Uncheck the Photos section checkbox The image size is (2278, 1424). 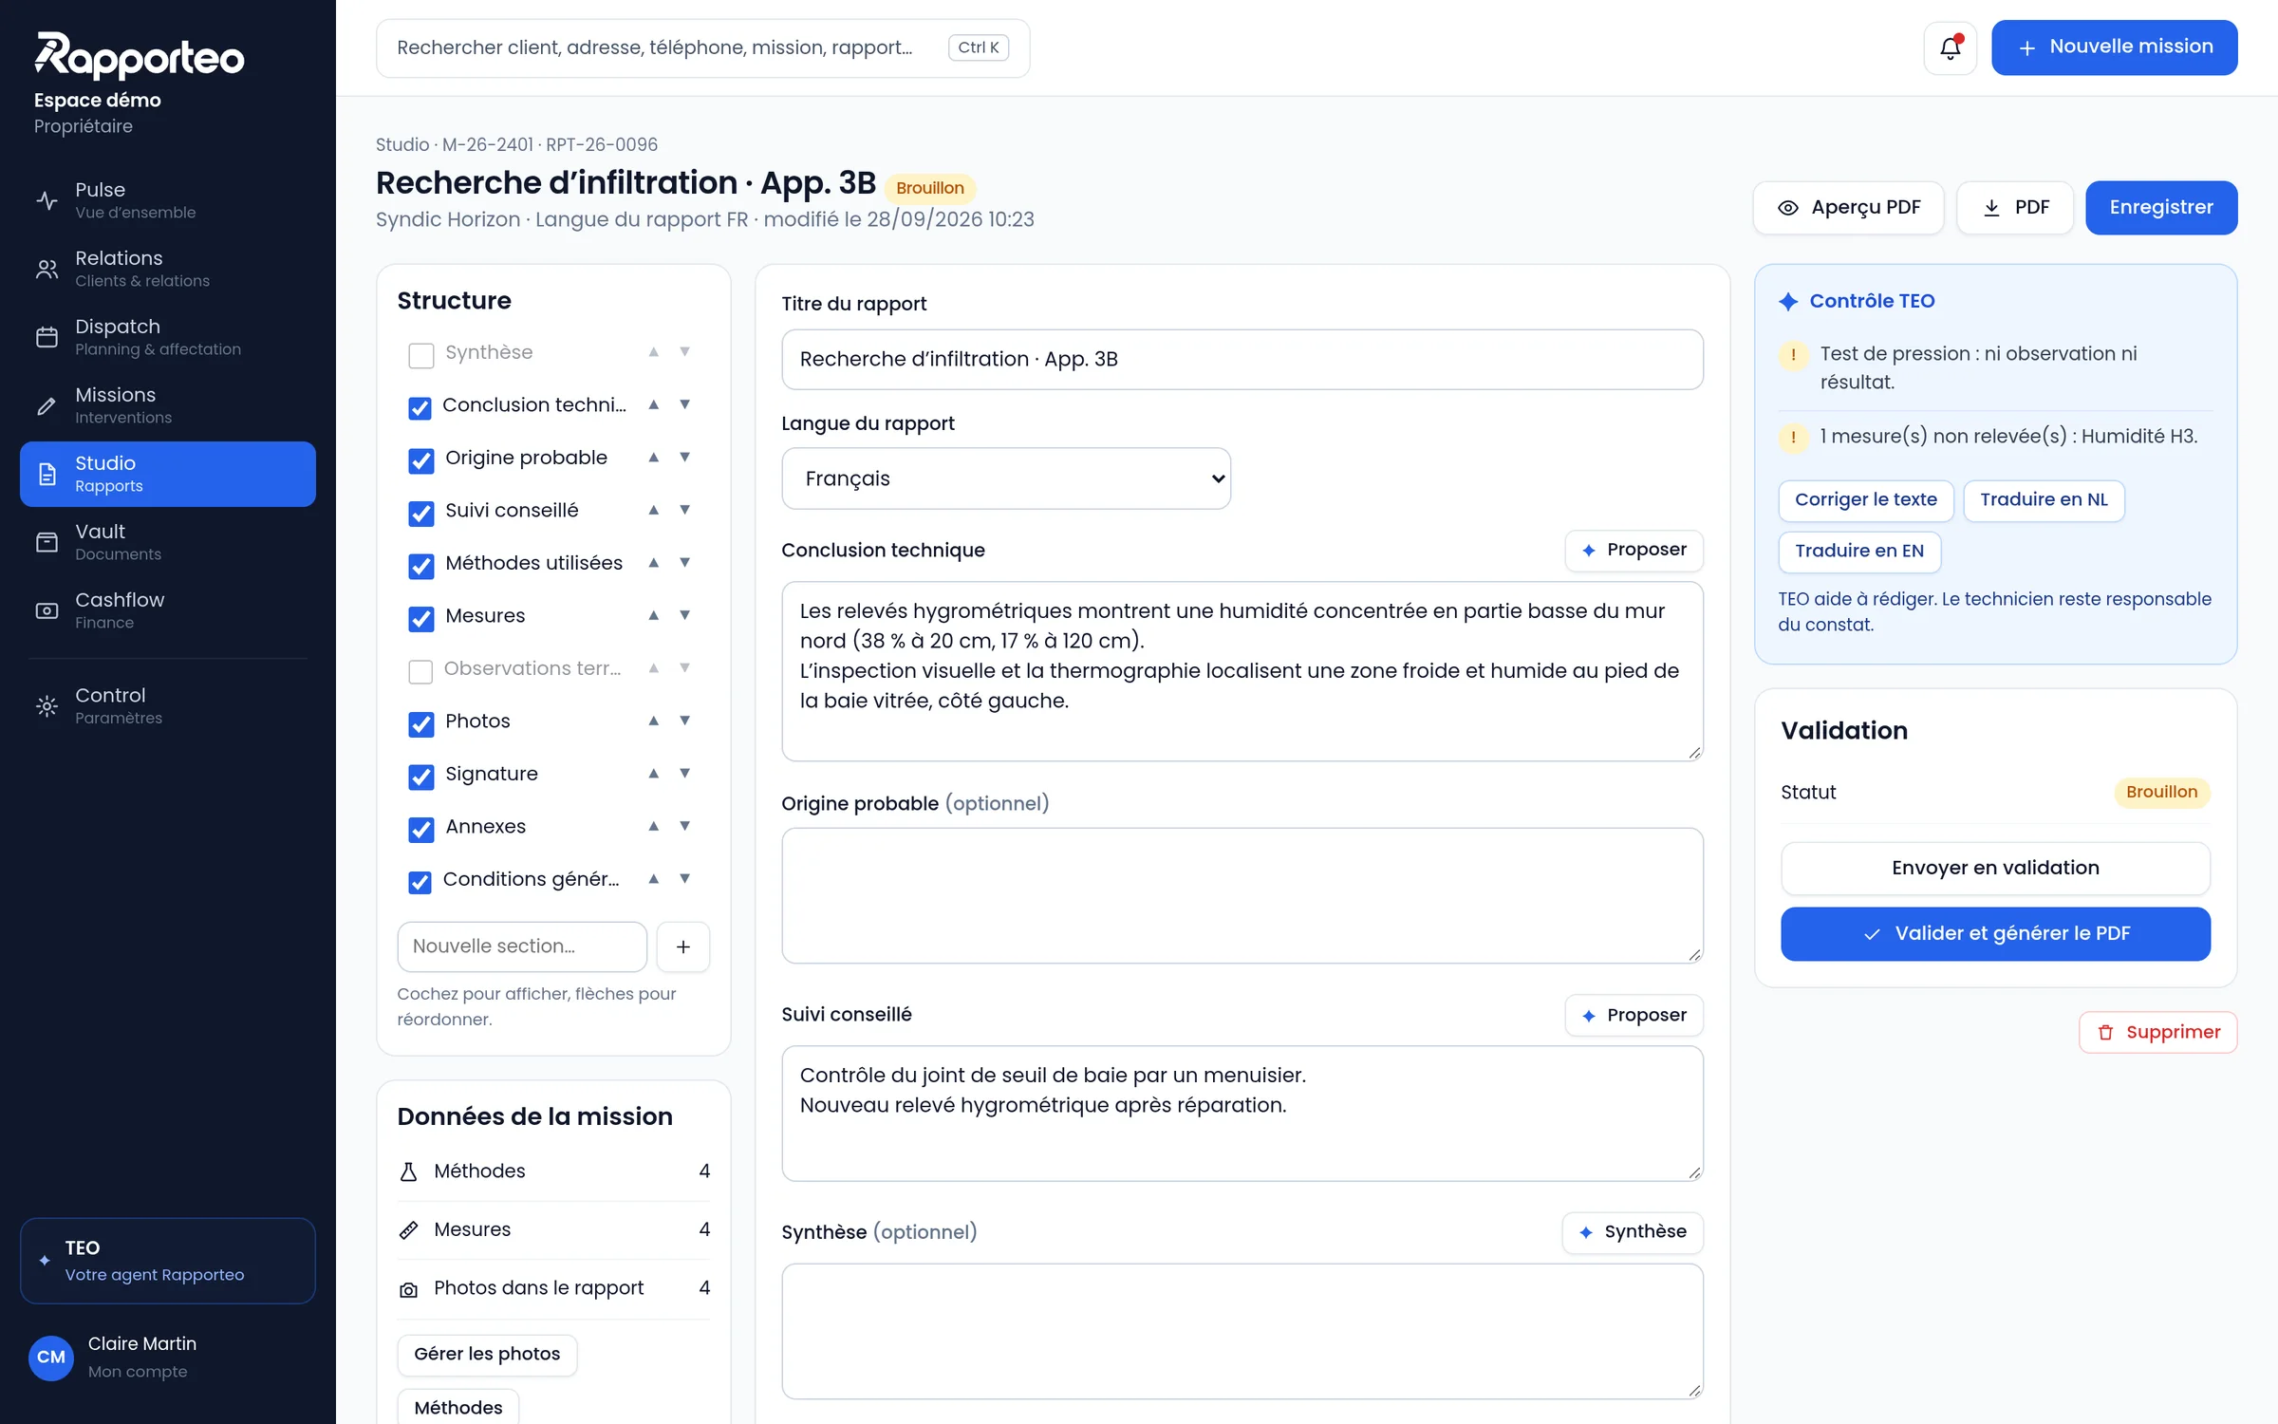coord(420,724)
